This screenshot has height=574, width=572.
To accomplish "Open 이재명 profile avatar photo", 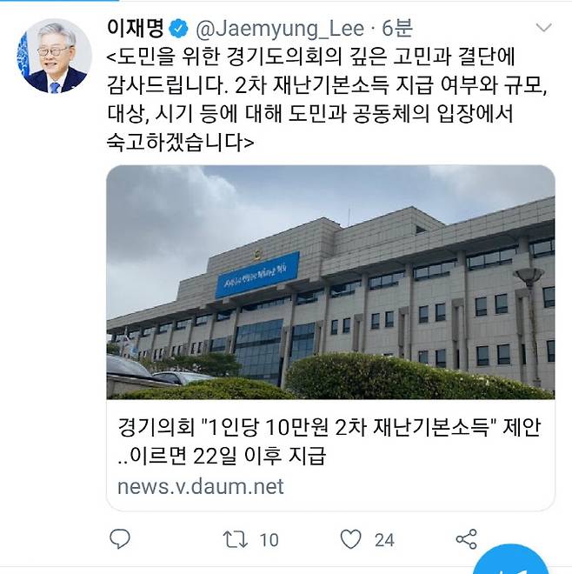I will click(x=54, y=56).
